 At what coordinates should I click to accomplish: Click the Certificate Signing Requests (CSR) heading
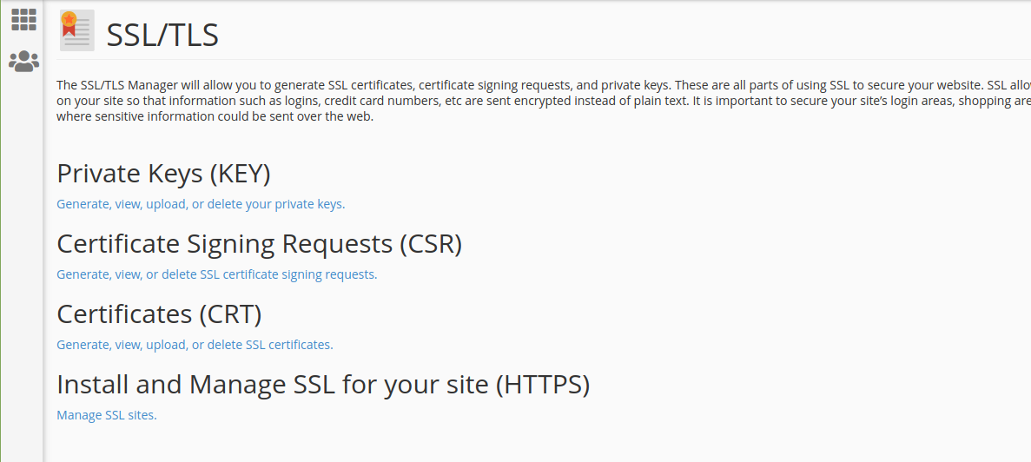tap(260, 244)
